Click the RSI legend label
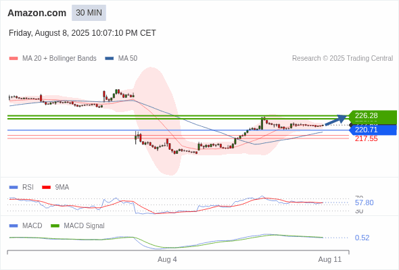Screen dimensions: 399x270 click(x=28, y=188)
